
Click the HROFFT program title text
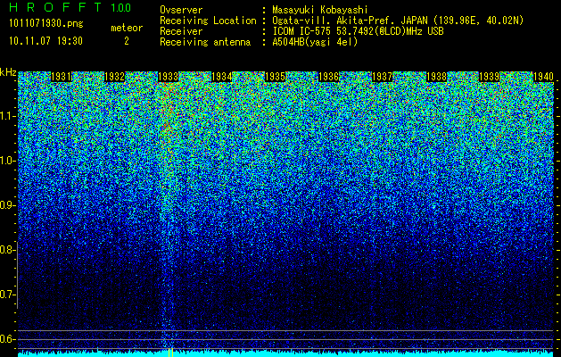pyautogui.click(x=55, y=7)
